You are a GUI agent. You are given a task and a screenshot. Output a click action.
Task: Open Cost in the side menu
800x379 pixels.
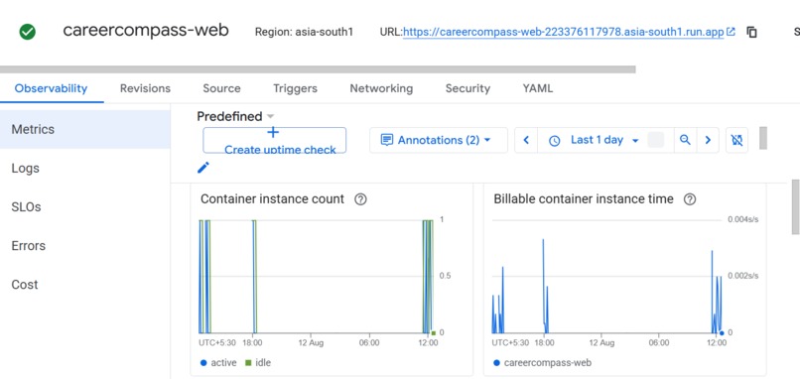pyautogui.click(x=84, y=285)
